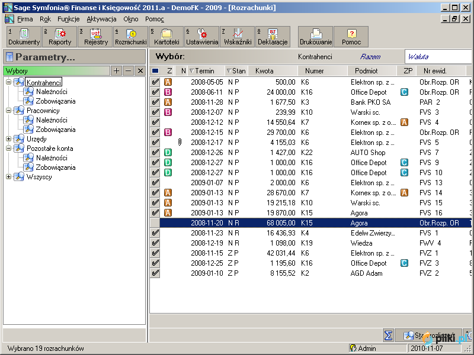This screenshot has height=355, width=474.
Task: Uncheck the Bank PKO SA row checkmark
Action: pos(155,102)
